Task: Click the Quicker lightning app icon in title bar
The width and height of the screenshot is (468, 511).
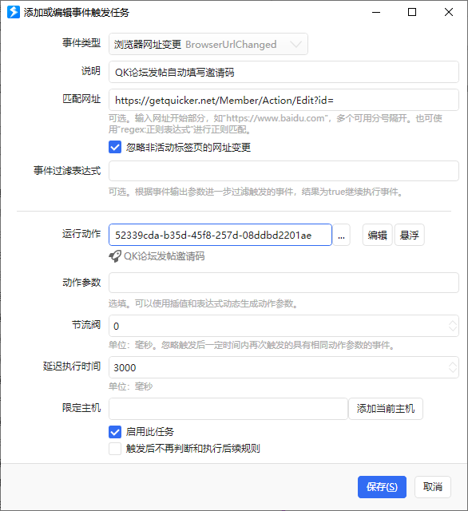Action: click(14, 13)
